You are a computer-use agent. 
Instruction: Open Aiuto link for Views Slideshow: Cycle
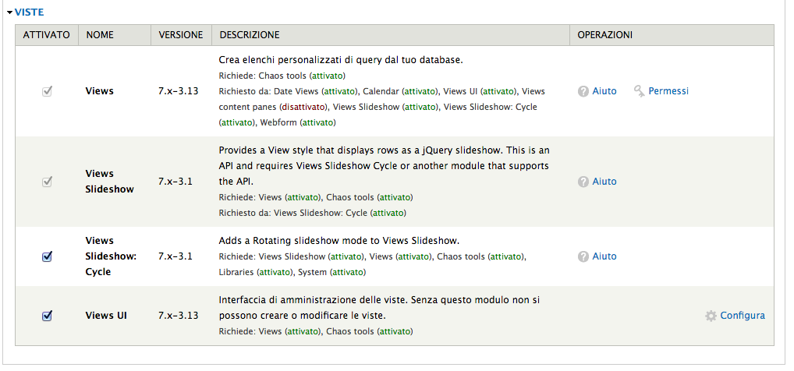click(604, 256)
